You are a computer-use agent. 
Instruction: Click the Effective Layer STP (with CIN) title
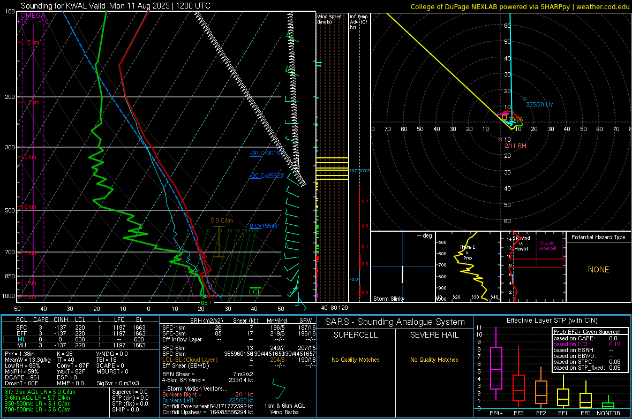tap(552, 321)
